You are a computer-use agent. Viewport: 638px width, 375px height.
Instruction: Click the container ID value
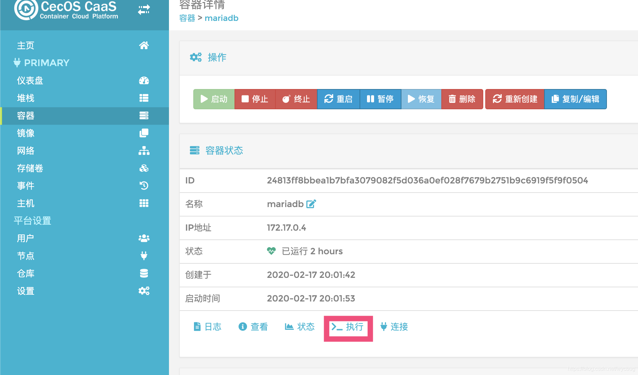(x=427, y=180)
